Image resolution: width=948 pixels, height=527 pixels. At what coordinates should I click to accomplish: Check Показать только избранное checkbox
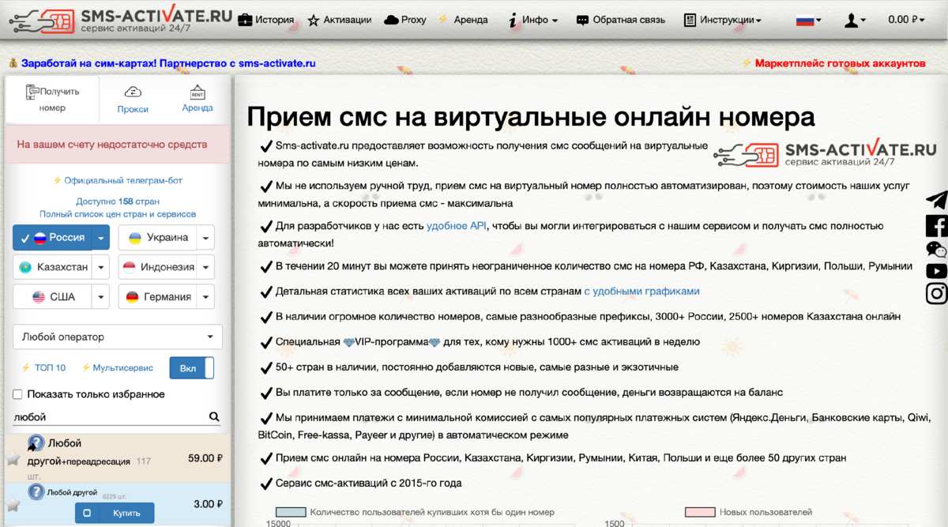(18, 394)
